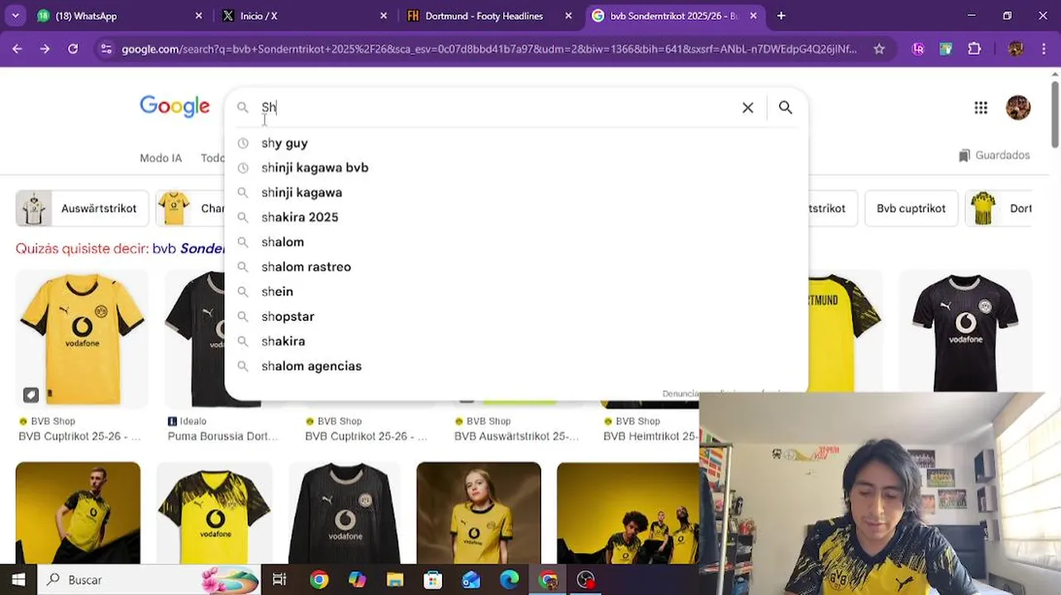1061x595 pixels.
Task: Select the bvb Sonderntrikot 2025/26 tab
Action: click(x=674, y=16)
